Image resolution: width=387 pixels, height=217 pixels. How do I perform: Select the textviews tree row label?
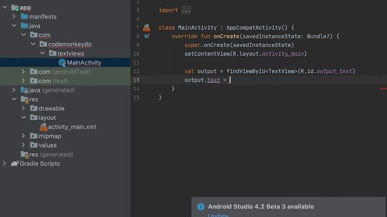tap(71, 54)
